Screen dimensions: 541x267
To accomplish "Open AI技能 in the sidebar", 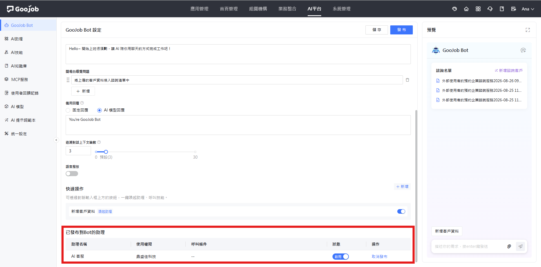I will click(x=28, y=52).
